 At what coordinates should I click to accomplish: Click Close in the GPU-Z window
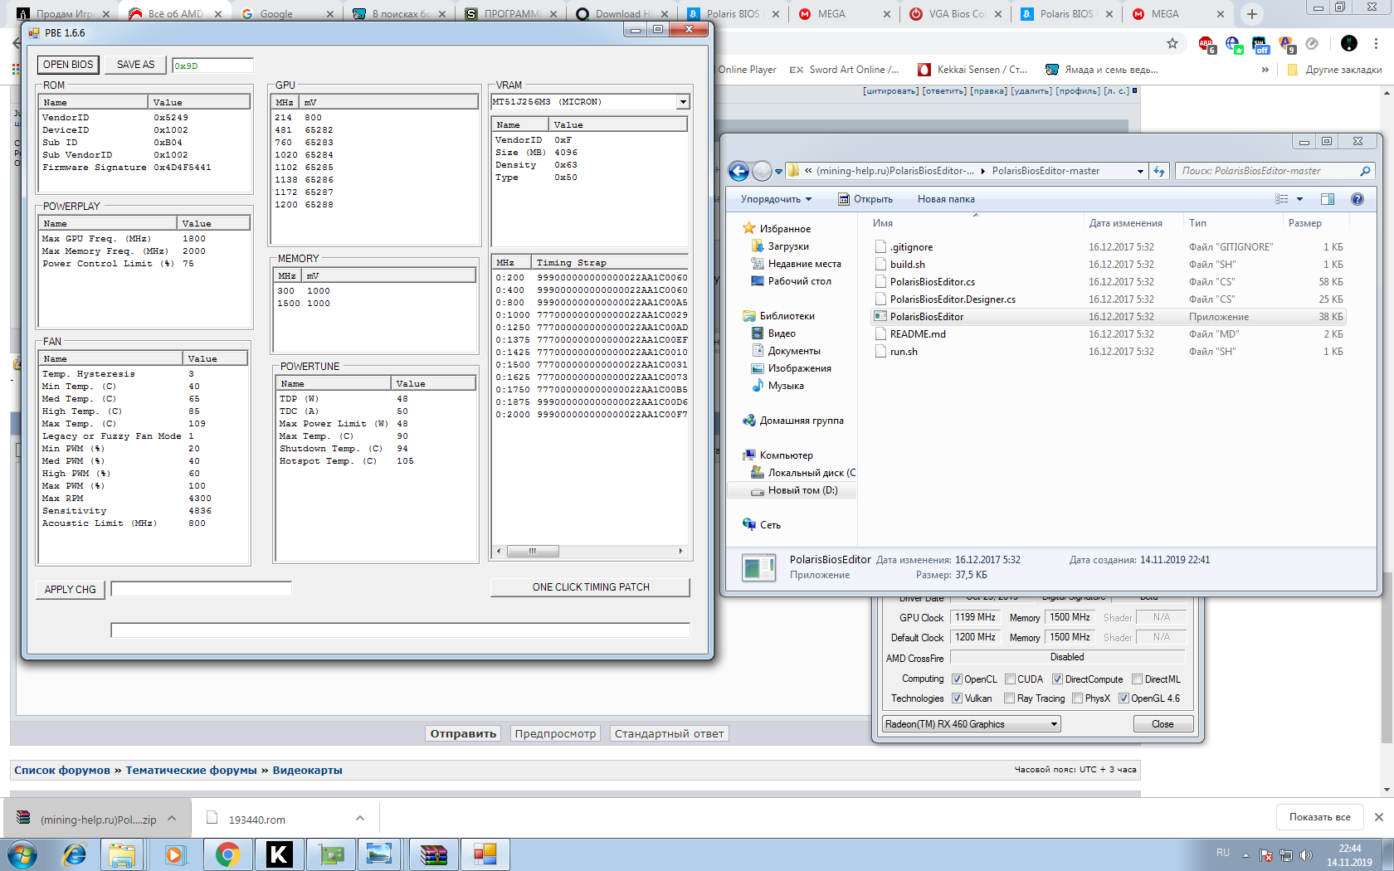point(1162,724)
